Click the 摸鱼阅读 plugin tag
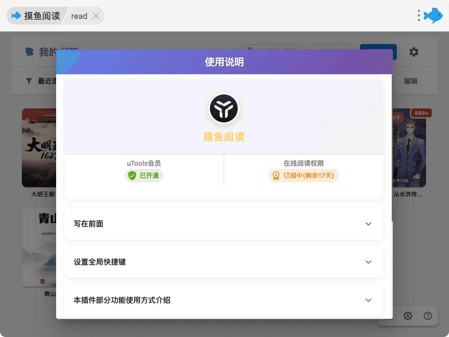The image size is (449, 337). [36, 16]
